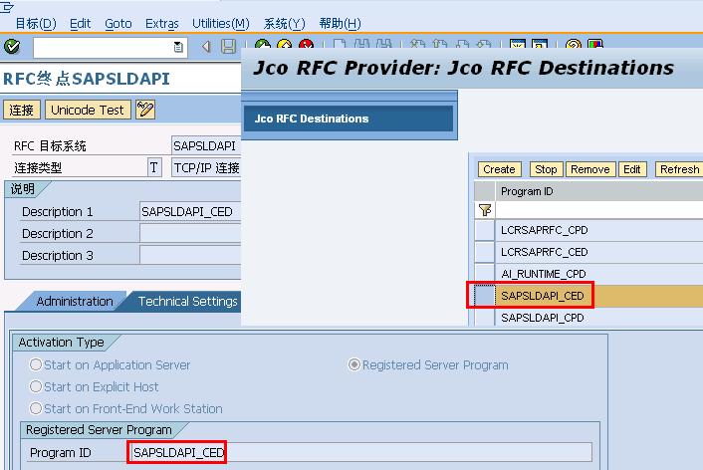
Task: Open the 目标(D) menu
Action: point(36,23)
